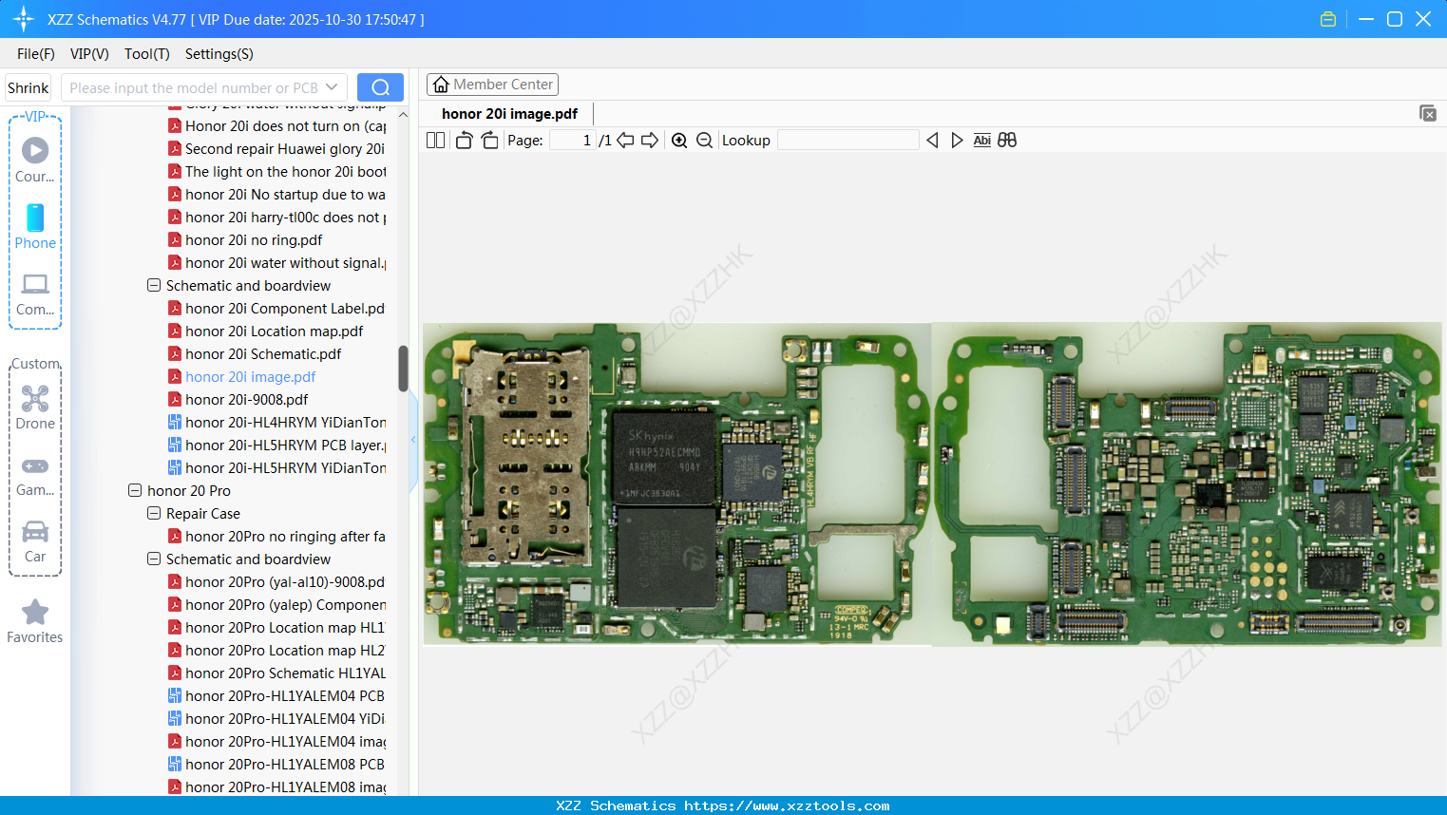Image resolution: width=1447 pixels, height=815 pixels.
Task: Click the tree list vertical scrollbar
Action: point(403,369)
